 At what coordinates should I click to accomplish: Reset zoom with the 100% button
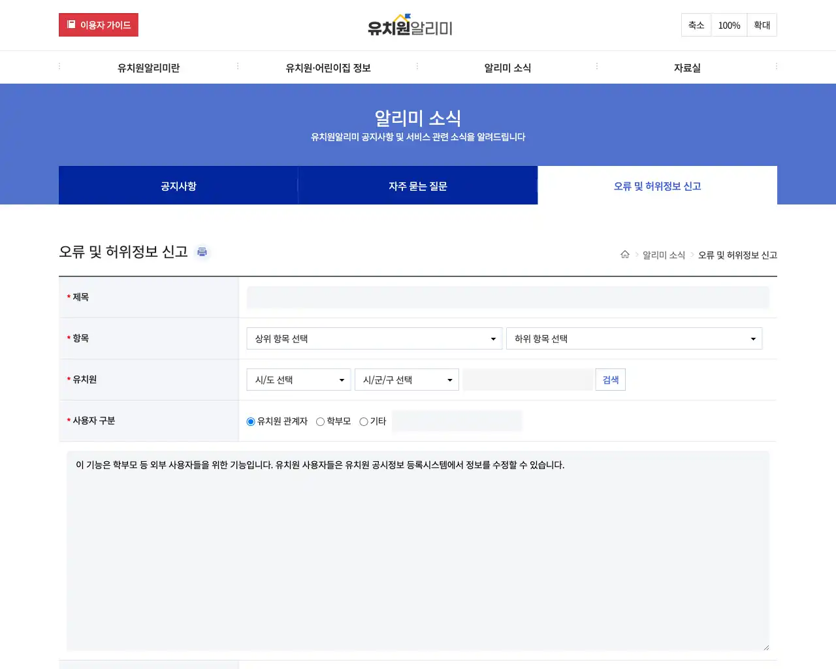pos(729,25)
